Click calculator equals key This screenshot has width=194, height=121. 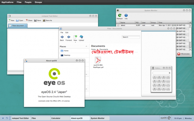point(164,89)
